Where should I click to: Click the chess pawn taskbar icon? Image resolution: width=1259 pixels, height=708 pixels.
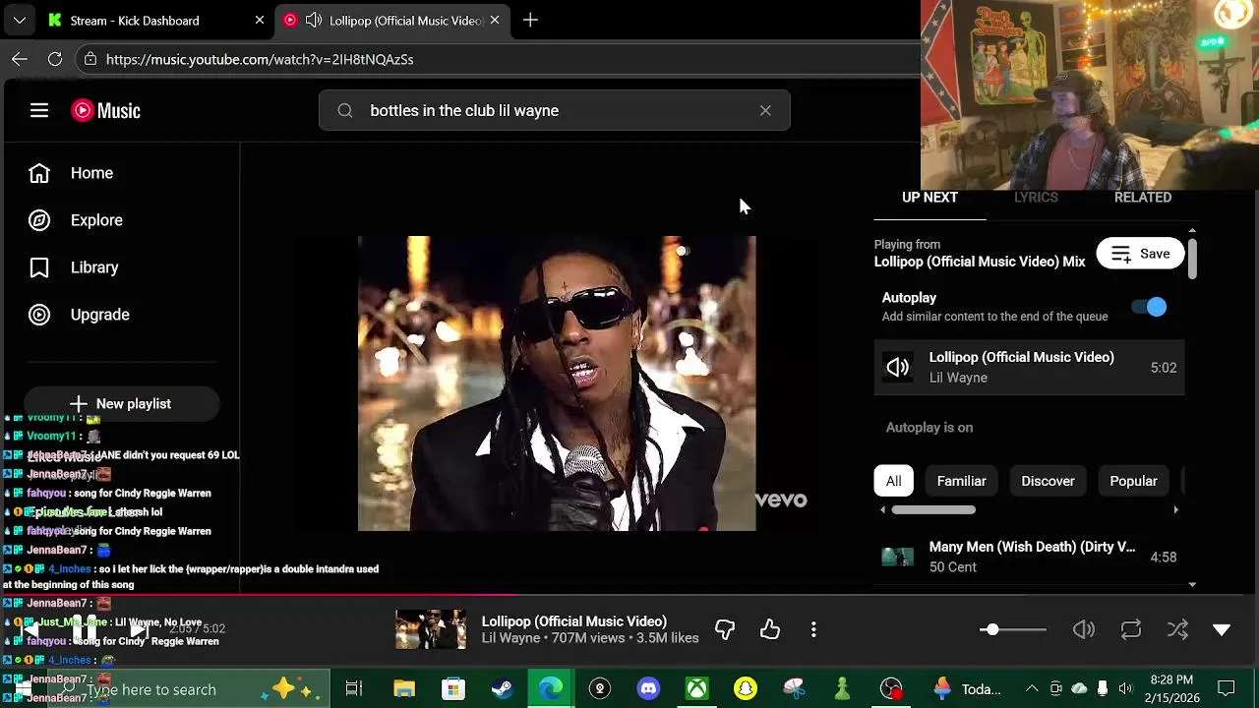click(x=842, y=688)
